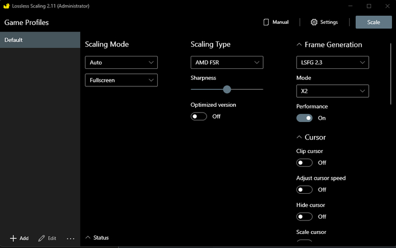Image resolution: width=396 pixels, height=248 pixels.
Task: Click the Scaling Mode heading
Action: point(107,45)
